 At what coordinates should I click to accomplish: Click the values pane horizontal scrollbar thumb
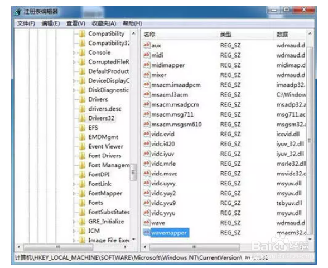pyautogui.click(x=195, y=247)
